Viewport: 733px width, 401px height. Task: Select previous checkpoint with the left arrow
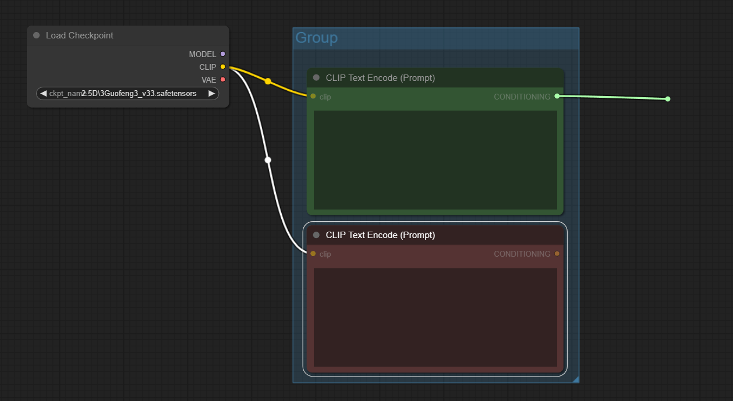43,93
